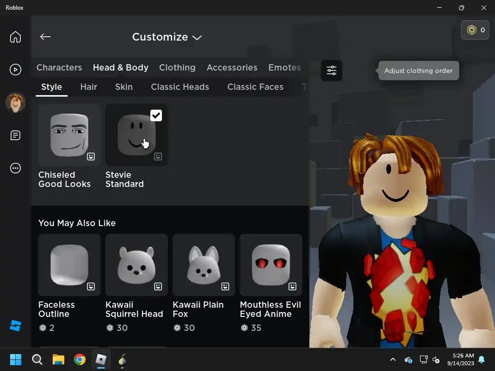Image resolution: width=495 pixels, height=371 pixels.
Task: Click the muted volume tray icon
Action: [436, 359]
